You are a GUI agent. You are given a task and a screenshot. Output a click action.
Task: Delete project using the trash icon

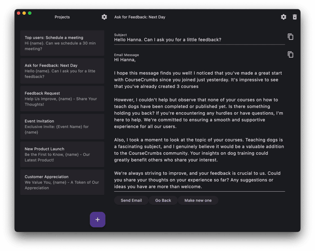tap(294, 17)
